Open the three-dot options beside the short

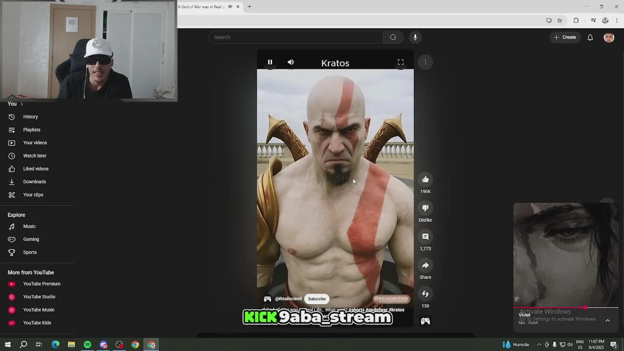pos(426,62)
